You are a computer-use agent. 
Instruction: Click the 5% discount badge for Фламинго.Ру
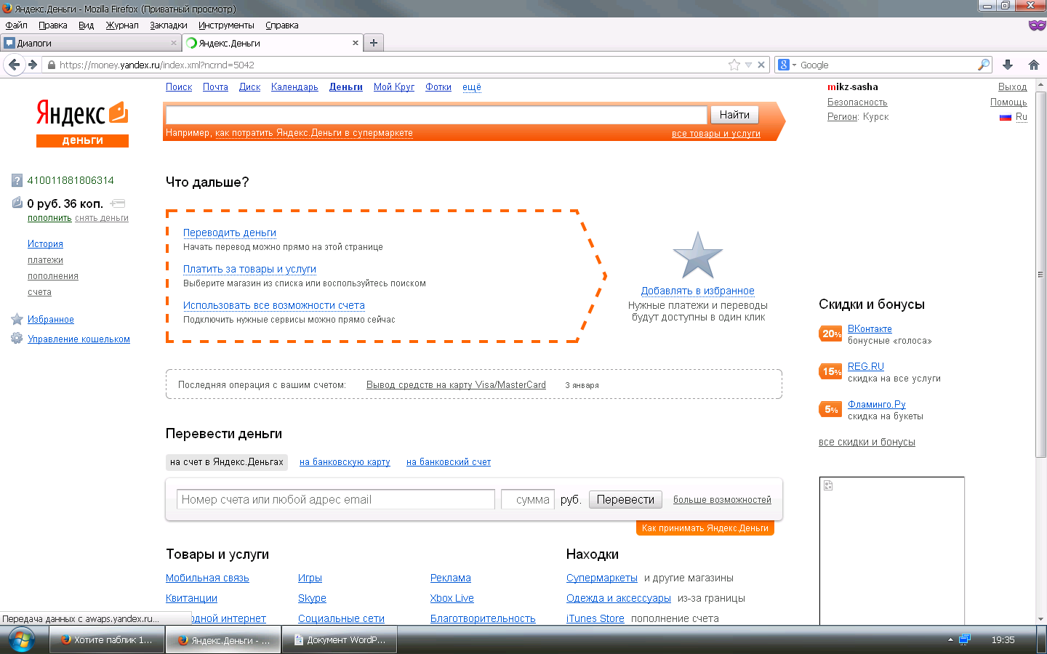(830, 409)
